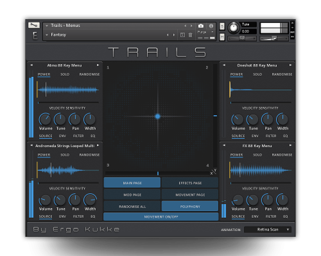Open FX 88 Key Menu sample selector
This screenshot has width=321, height=256.
click(257, 146)
